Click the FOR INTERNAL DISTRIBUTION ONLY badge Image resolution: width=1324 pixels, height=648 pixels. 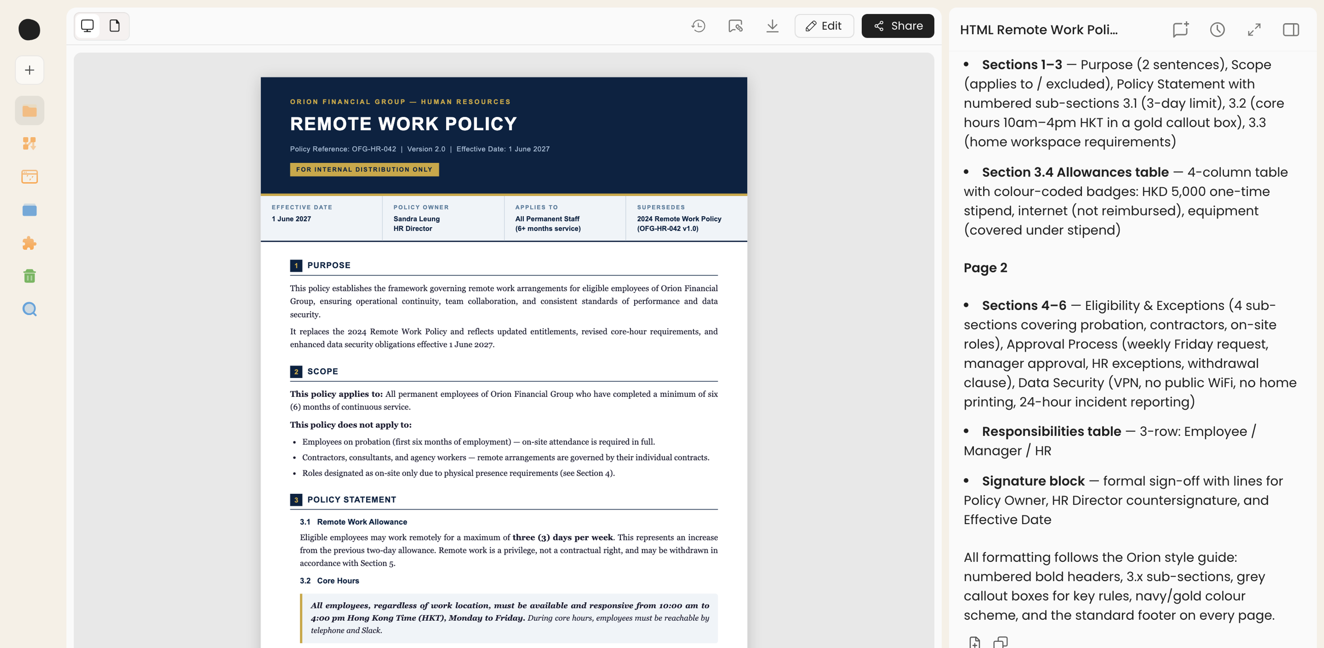click(364, 169)
